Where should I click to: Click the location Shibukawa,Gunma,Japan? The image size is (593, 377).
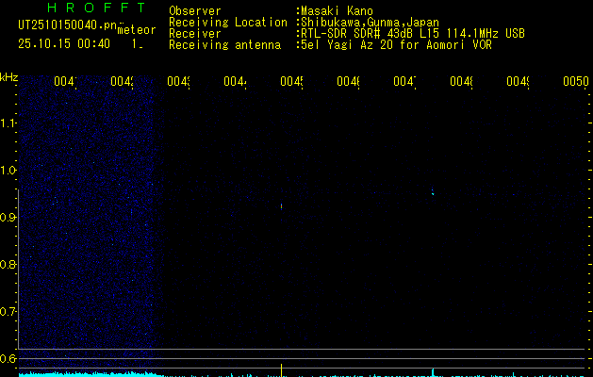click(370, 23)
